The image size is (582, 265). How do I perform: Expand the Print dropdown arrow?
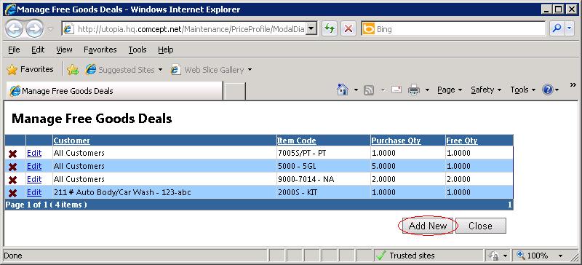pos(427,90)
